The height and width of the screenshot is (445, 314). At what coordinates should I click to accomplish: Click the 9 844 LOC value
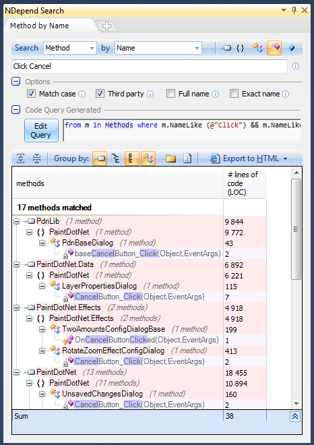(x=234, y=222)
